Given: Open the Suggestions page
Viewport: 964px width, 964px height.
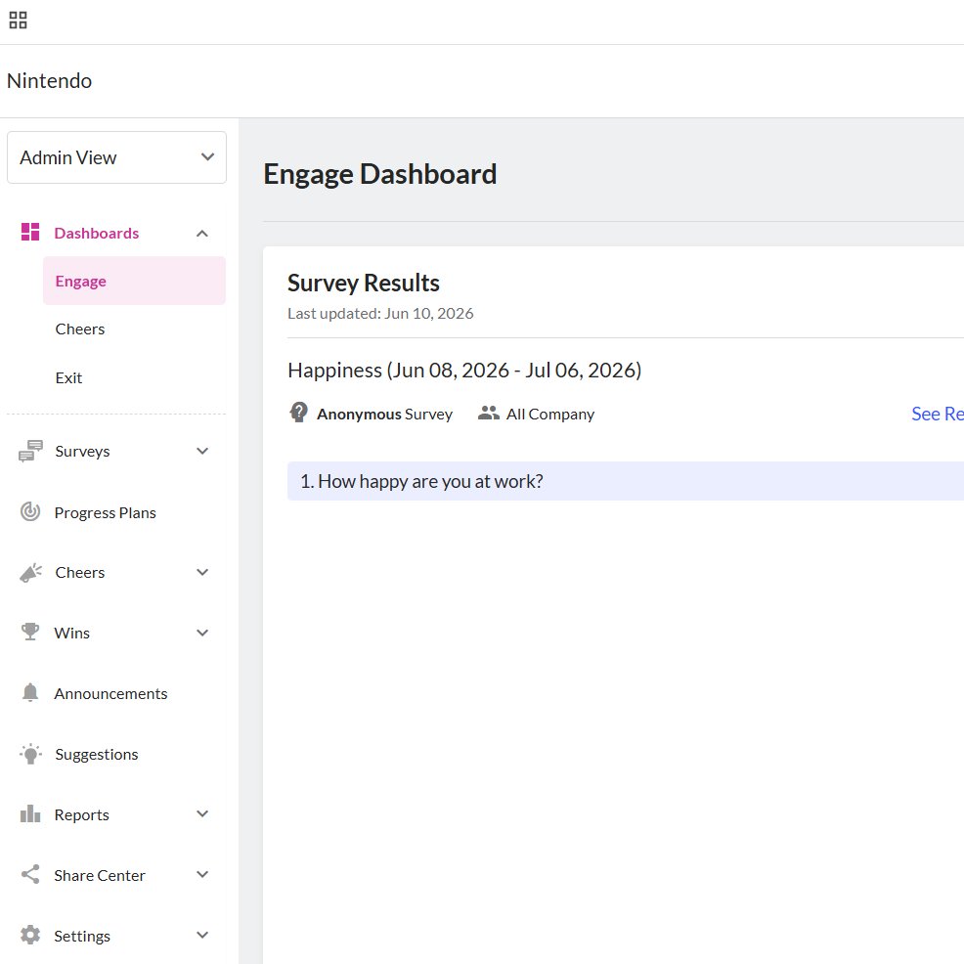Looking at the screenshot, I should [x=97, y=755].
